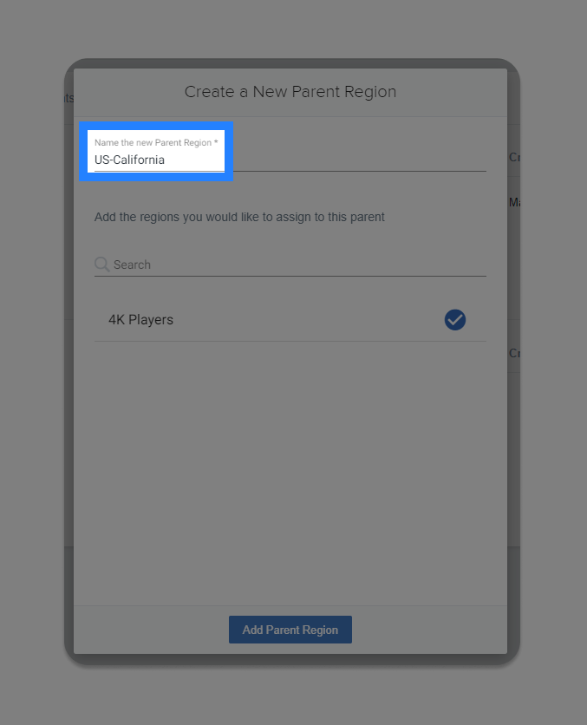Click the lower partially hidden 'Cr' link behind dialog

[514, 353]
